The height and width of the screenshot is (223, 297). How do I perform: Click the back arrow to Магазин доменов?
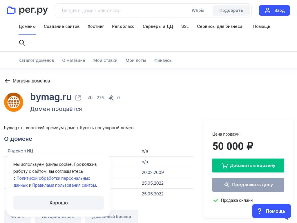pyautogui.click(x=8, y=81)
